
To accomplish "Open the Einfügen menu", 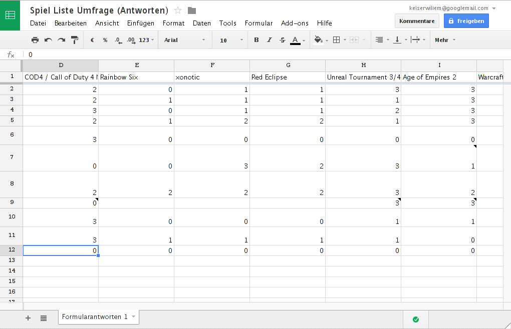I will tap(141, 23).
